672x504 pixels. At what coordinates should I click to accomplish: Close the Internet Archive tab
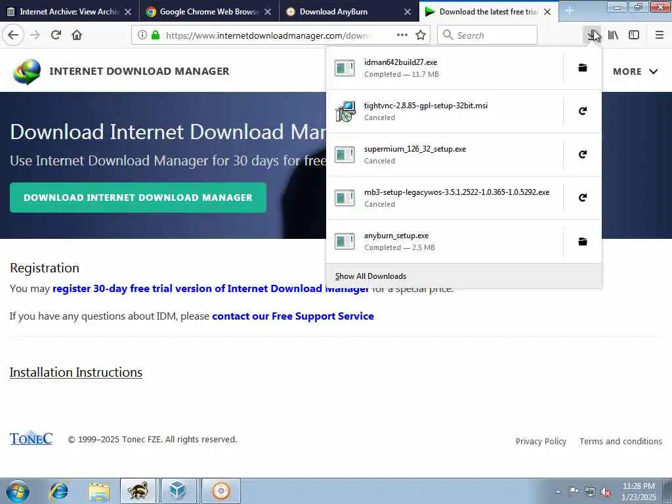128,12
